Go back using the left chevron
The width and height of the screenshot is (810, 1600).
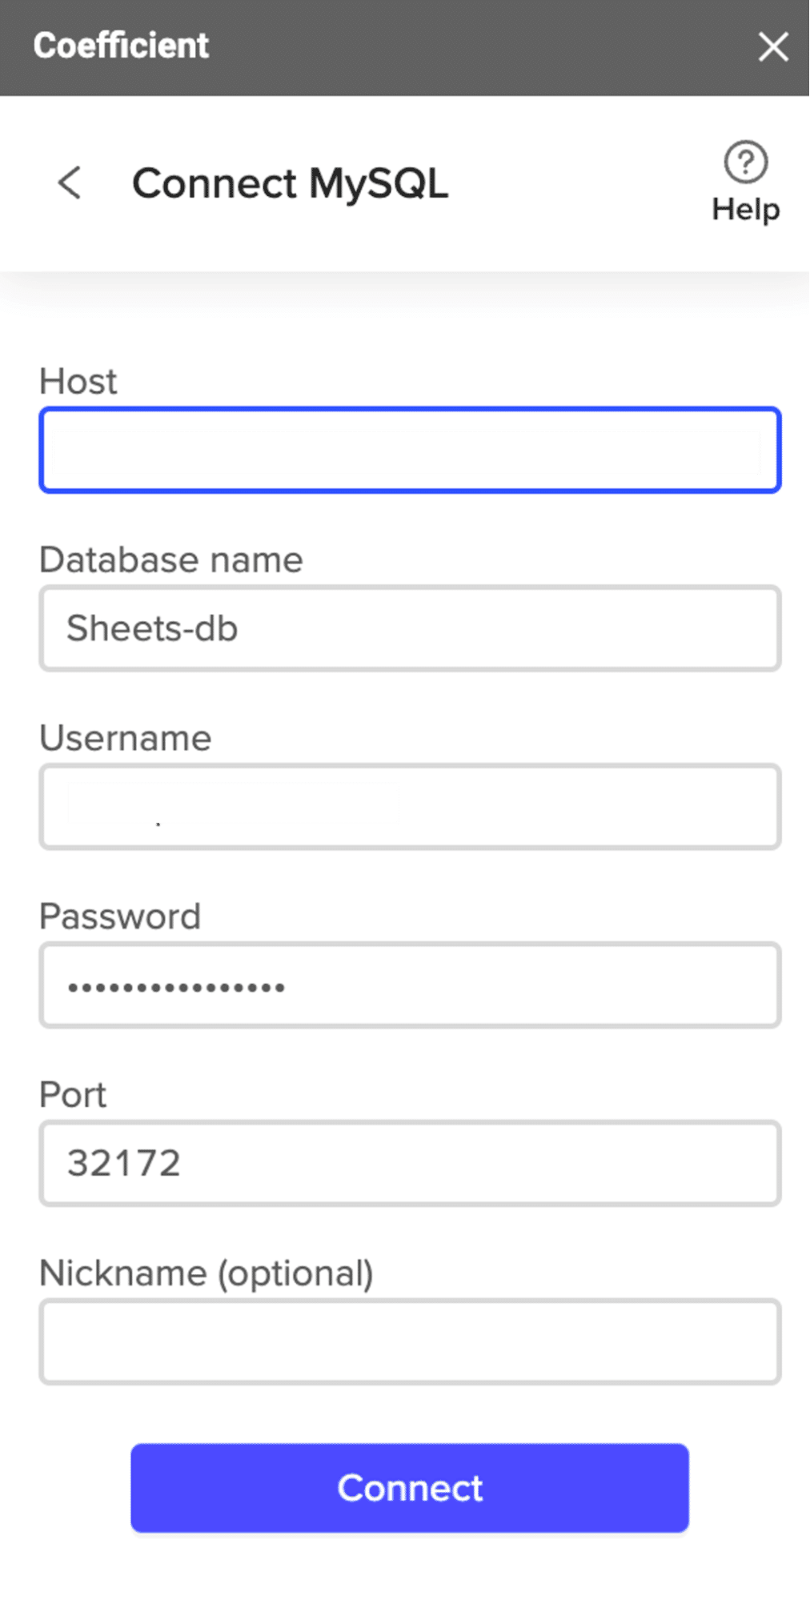(70, 182)
